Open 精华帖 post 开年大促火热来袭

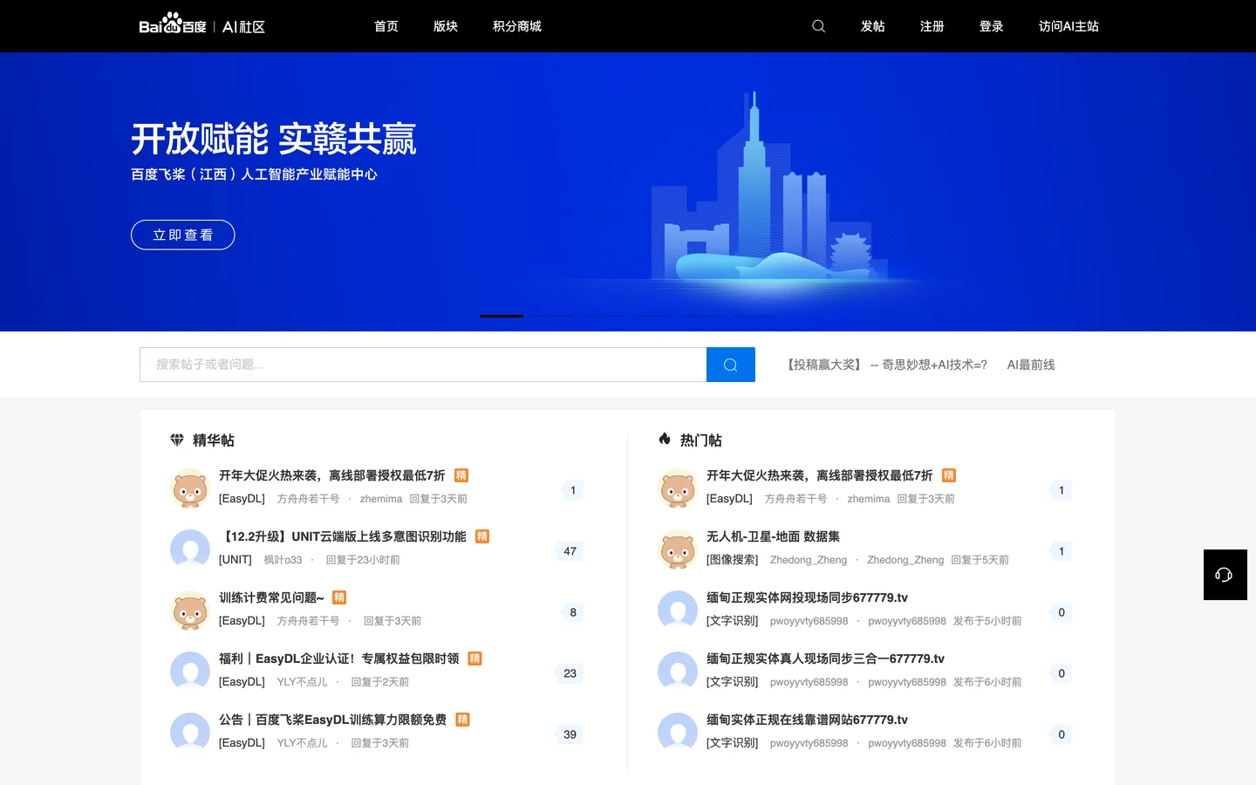click(x=332, y=475)
